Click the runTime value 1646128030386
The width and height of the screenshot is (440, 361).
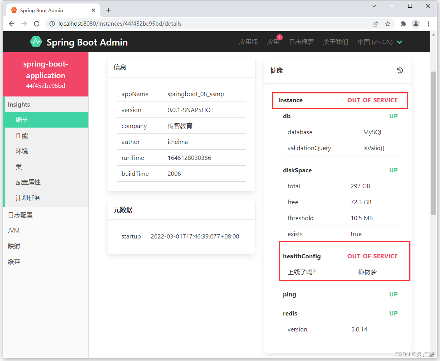(189, 158)
